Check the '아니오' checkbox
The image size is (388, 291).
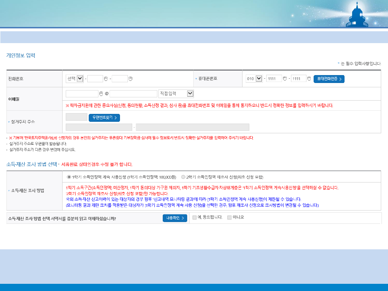click(x=230, y=217)
